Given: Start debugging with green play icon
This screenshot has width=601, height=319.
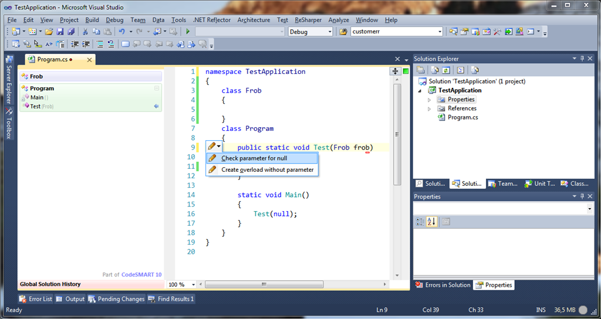Looking at the screenshot, I should click(x=188, y=32).
